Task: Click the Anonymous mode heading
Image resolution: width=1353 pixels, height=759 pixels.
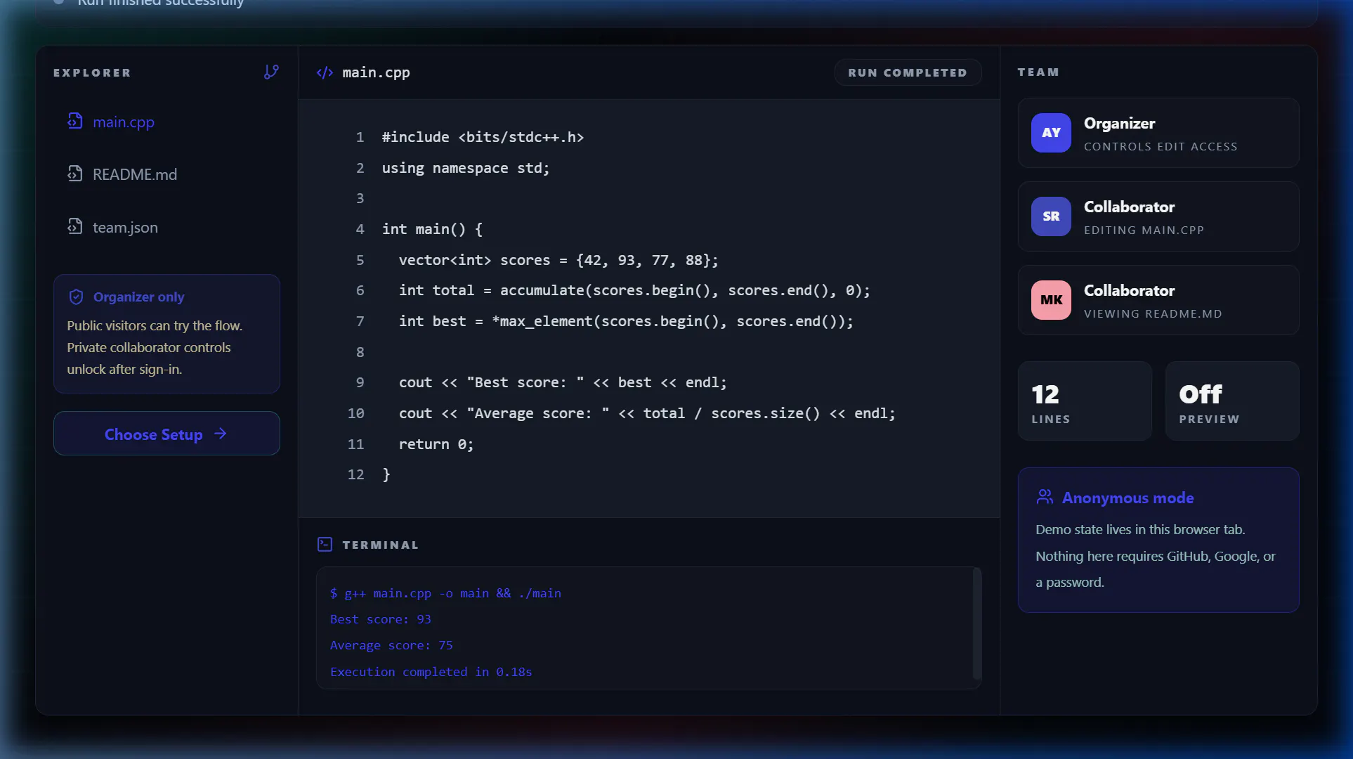Action: [1127, 498]
